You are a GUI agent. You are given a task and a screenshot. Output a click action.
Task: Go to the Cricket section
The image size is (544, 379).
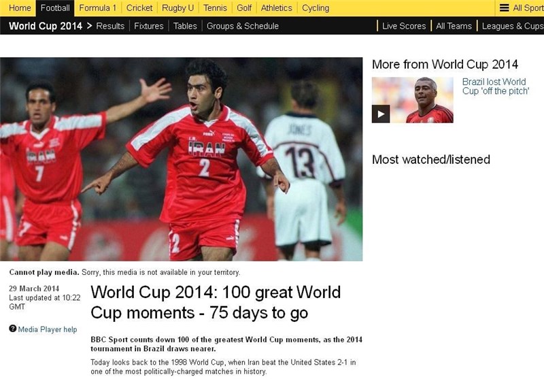139,8
